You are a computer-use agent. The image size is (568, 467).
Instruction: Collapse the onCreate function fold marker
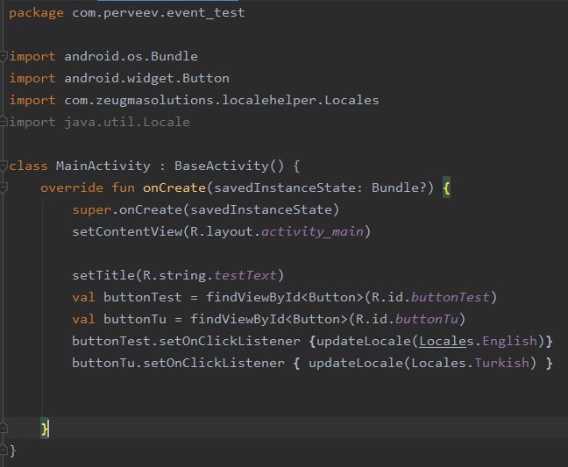[4, 188]
